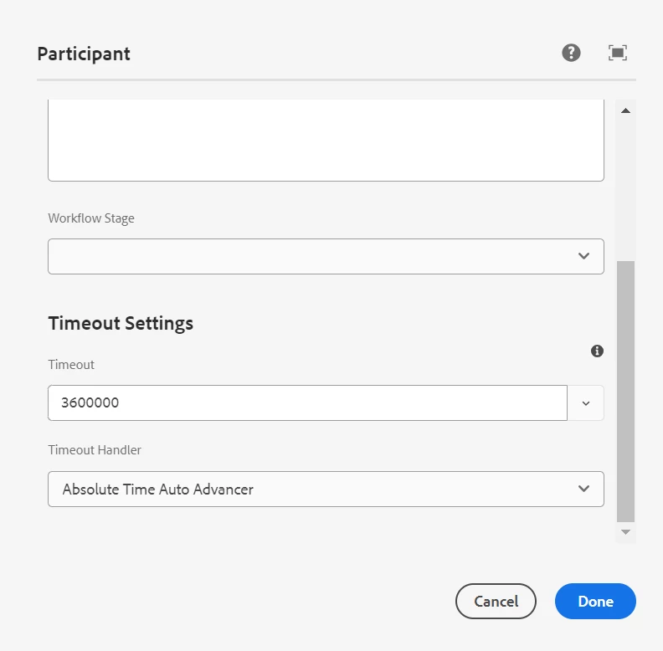
Task: Click the Participant dialog title
Action: 84,54
